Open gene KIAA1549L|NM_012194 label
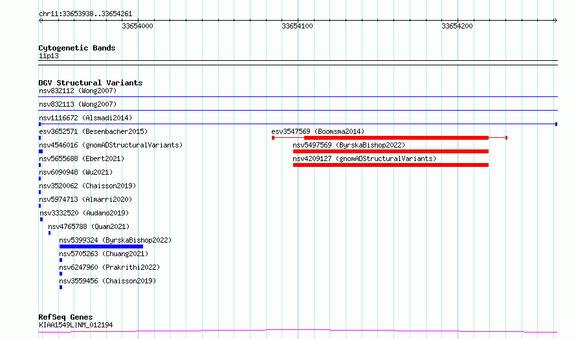 [x=76, y=325]
